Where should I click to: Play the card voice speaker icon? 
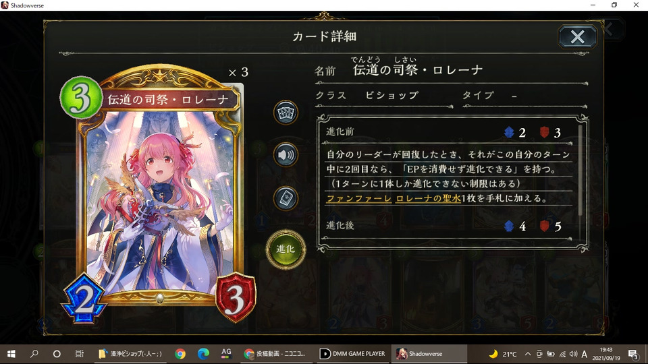(x=286, y=155)
